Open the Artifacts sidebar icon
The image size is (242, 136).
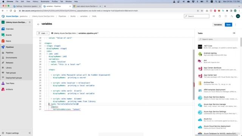(x=3, y=89)
